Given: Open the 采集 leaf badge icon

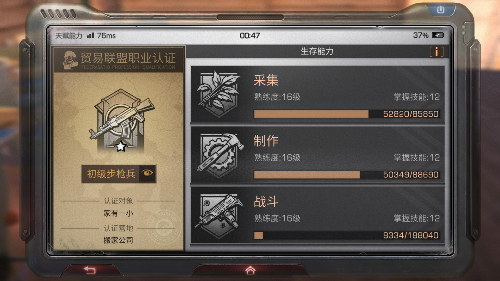Looking at the screenshot, I should point(218,94).
